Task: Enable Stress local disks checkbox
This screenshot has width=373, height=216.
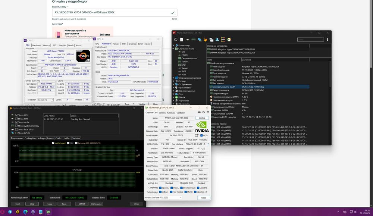Action: point(17,129)
